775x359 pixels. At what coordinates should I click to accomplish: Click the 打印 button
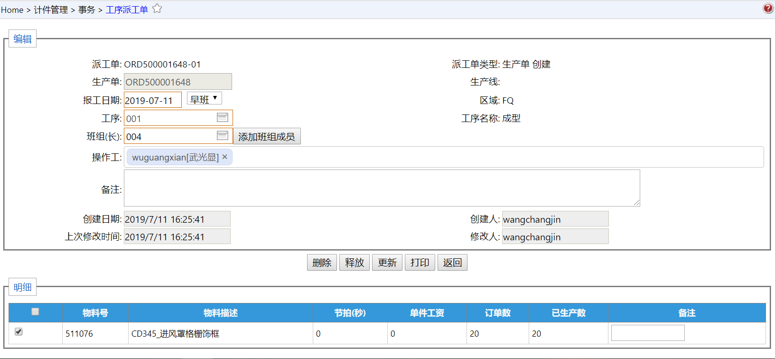pyautogui.click(x=420, y=263)
